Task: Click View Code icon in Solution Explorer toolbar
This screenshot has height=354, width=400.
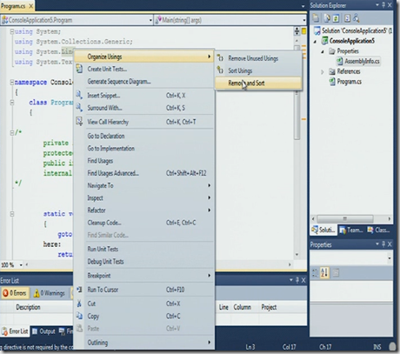Action: coord(347,18)
